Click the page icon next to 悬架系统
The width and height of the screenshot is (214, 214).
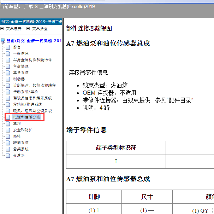click(8, 149)
